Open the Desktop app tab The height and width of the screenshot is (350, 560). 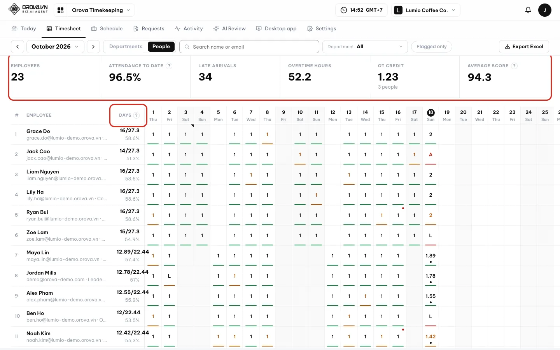pos(276,29)
